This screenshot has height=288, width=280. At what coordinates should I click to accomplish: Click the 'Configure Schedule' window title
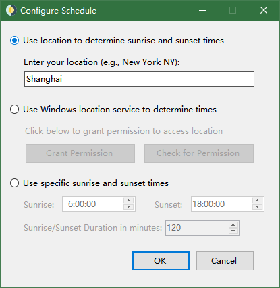[58, 11]
